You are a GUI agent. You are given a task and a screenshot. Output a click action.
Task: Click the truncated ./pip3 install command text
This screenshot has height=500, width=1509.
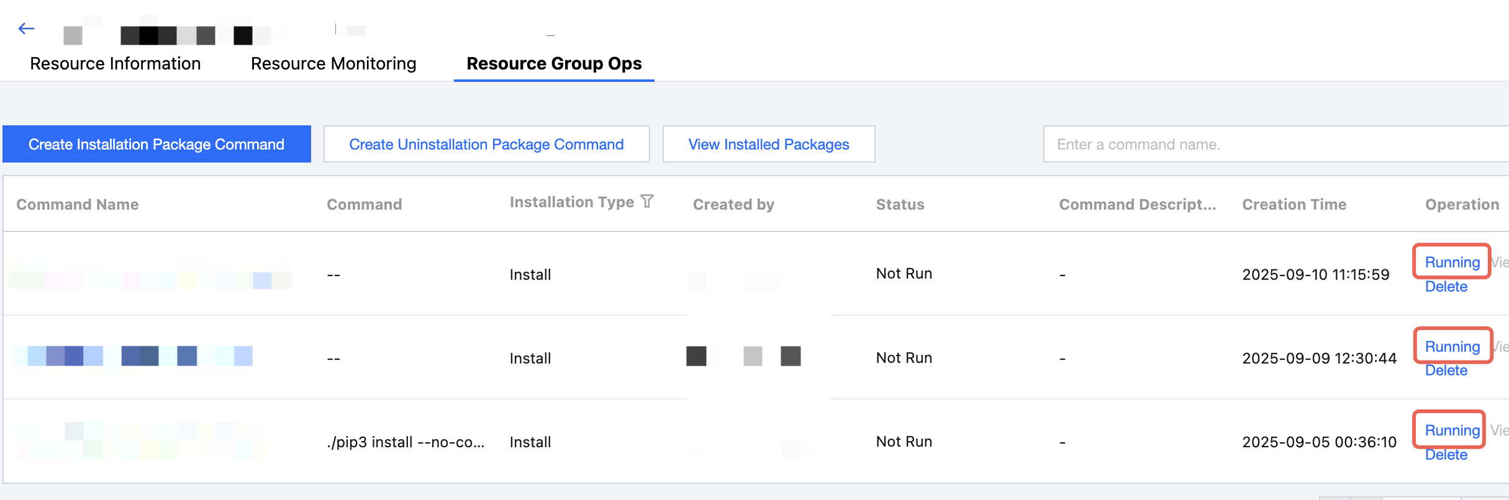tap(406, 442)
